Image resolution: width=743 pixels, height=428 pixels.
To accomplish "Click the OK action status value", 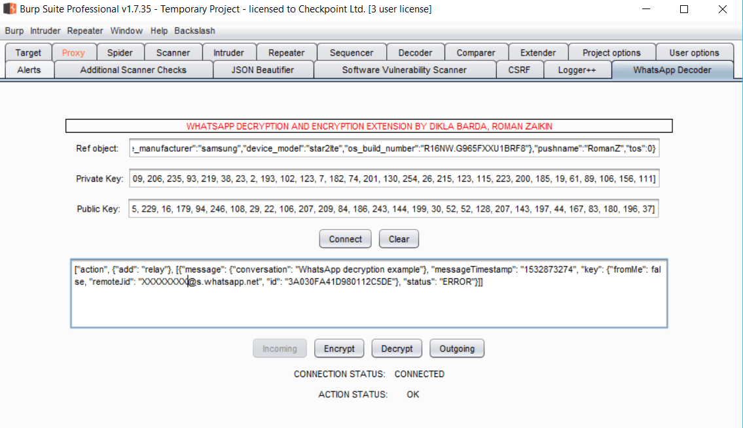I will pyautogui.click(x=412, y=395).
